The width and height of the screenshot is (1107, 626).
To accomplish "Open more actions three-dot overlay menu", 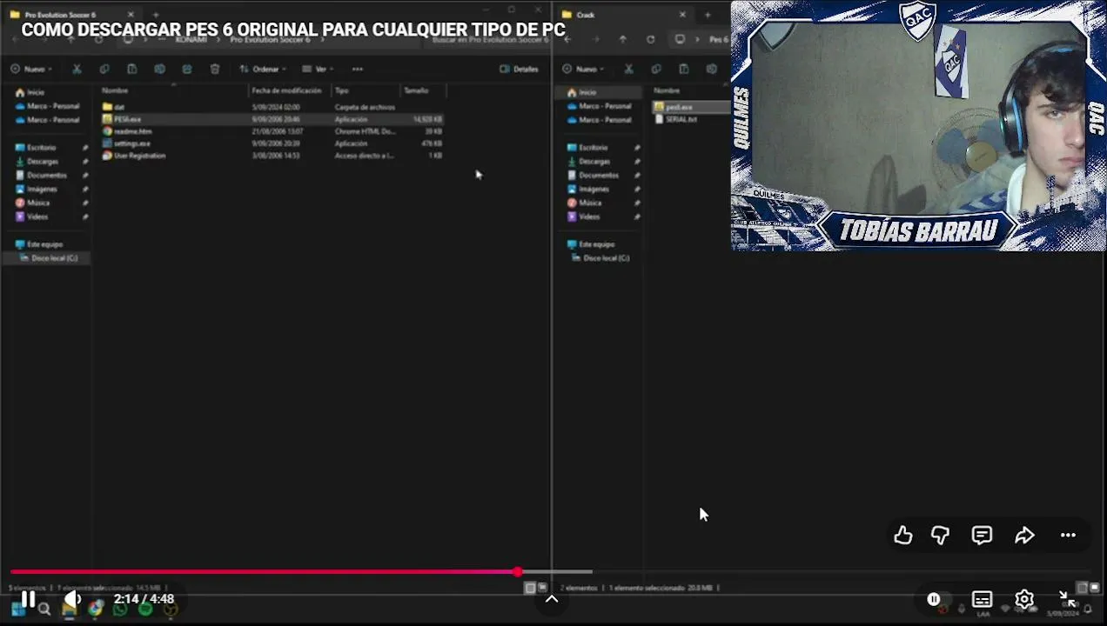I will [1068, 536].
